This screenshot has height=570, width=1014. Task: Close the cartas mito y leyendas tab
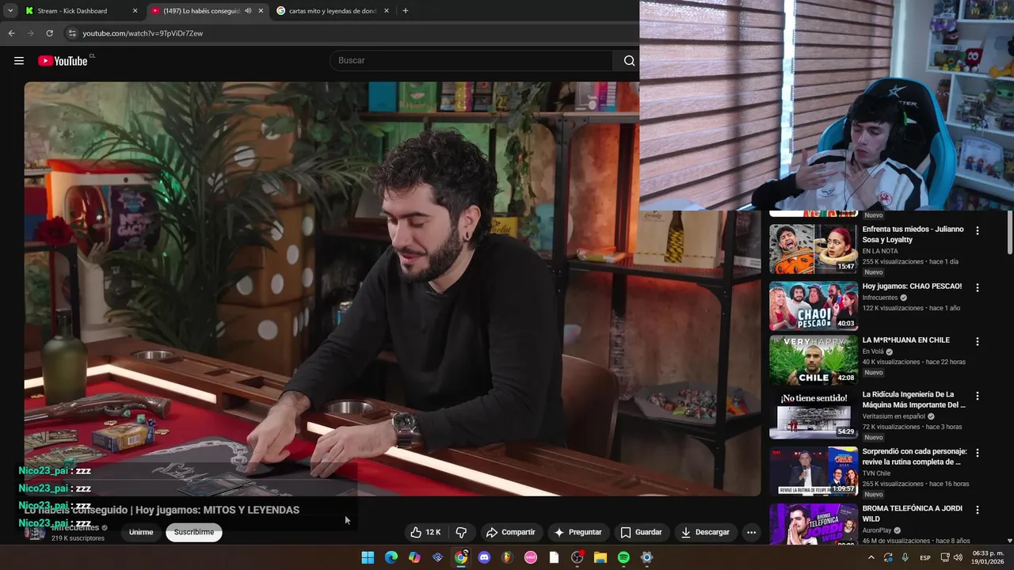click(387, 11)
